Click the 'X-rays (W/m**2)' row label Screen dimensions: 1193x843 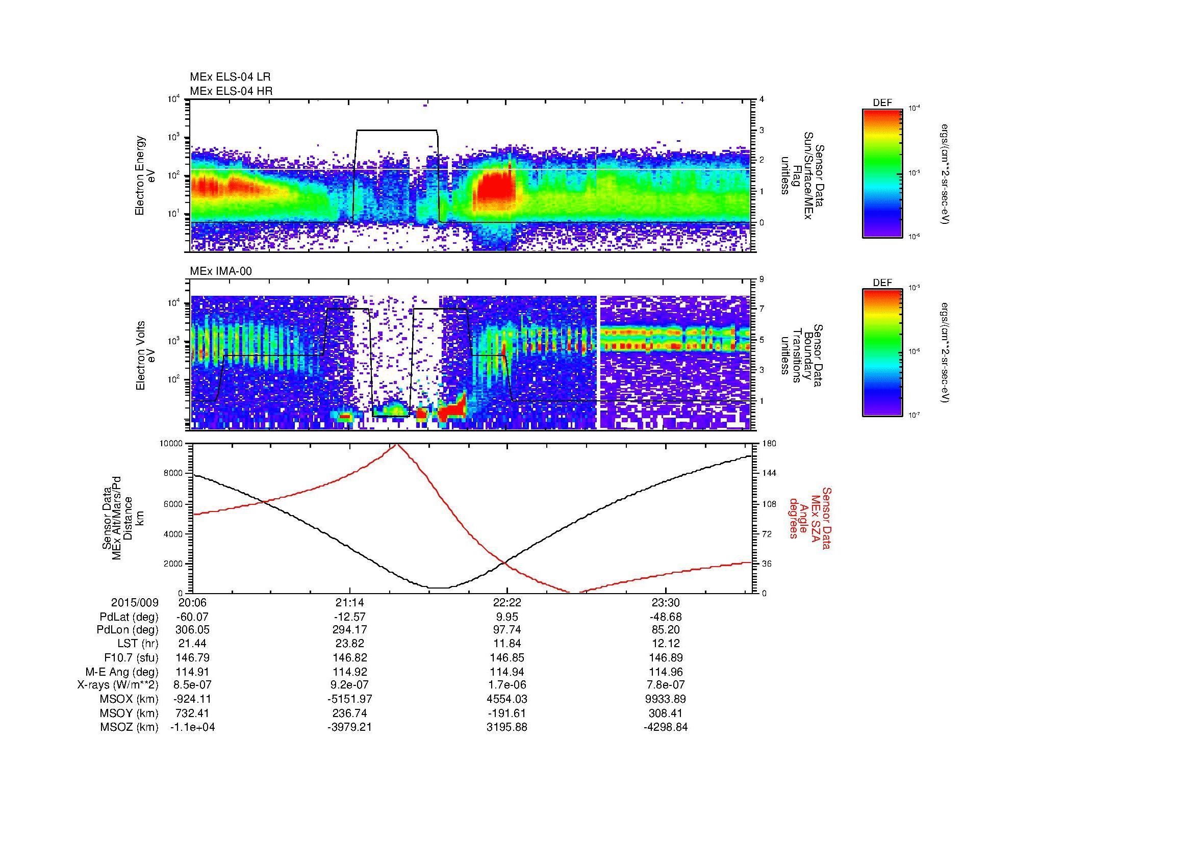point(118,685)
